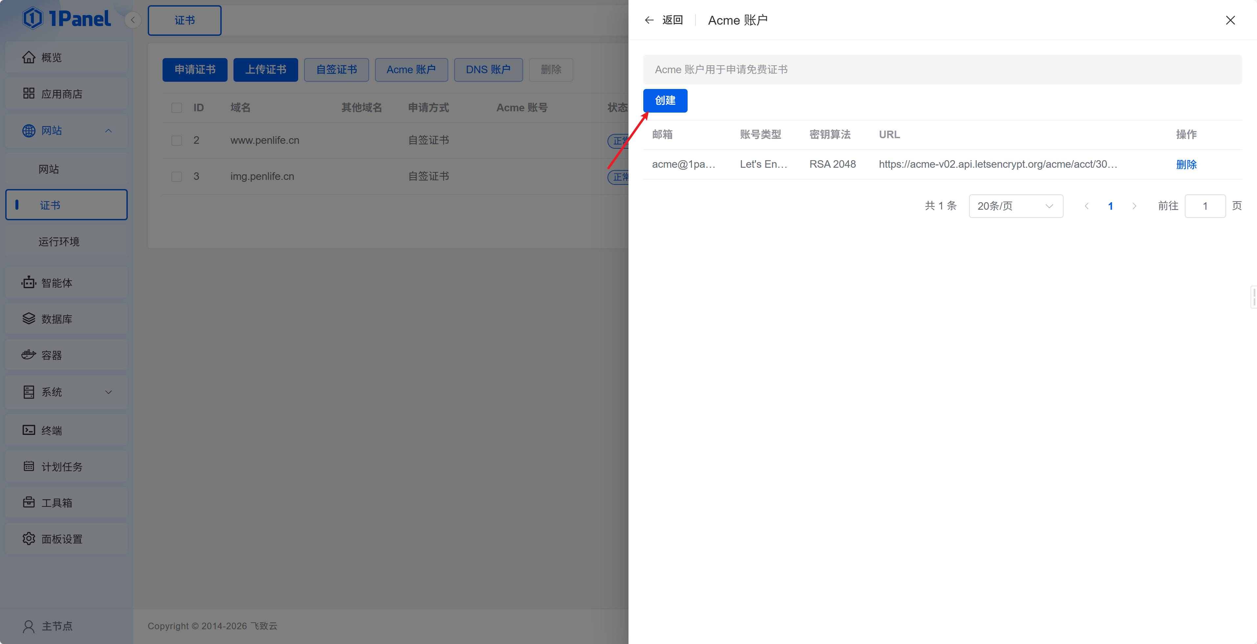This screenshot has height=644, width=1257.
Task: Open 数据库 via its layers icon
Action: click(29, 319)
